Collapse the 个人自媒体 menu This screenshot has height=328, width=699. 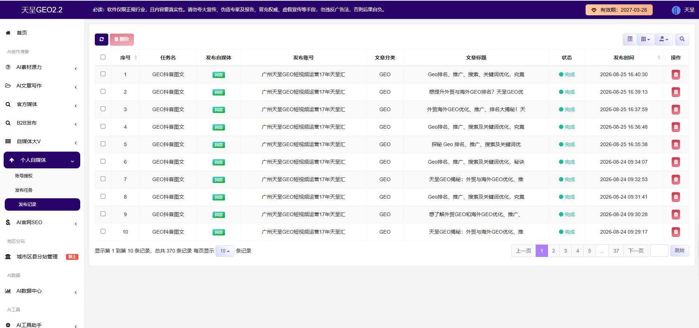(x=42, y=160)
